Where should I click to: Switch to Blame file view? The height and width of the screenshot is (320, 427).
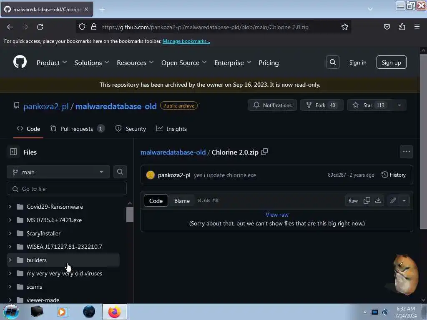pyautogui.click(x=182, y=201)
